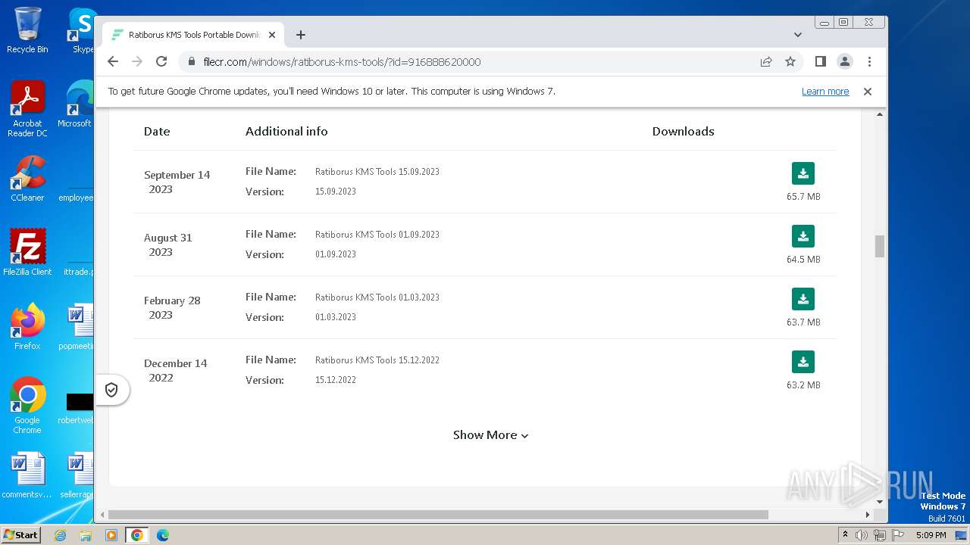Close the Ratiborus KMS Tools tab
Screen dimensions: 970x545
point(272,35)
